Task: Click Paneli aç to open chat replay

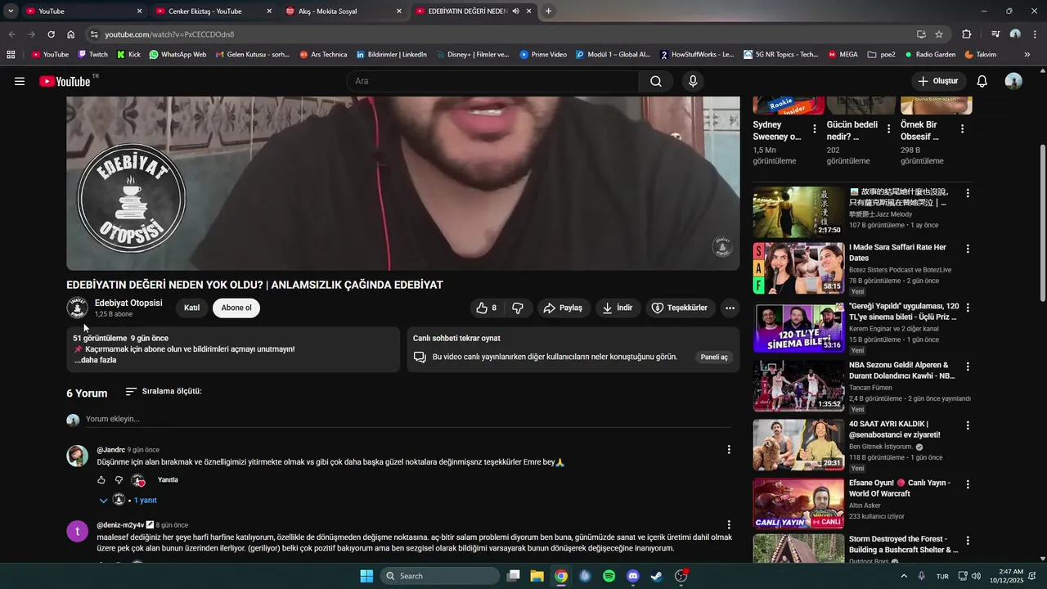Action: [714, 357]
